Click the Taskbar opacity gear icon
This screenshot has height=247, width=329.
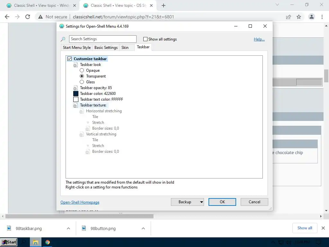click(75, 88)
